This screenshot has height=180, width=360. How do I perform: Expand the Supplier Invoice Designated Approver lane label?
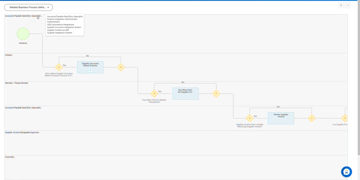(x=22, y=132)
